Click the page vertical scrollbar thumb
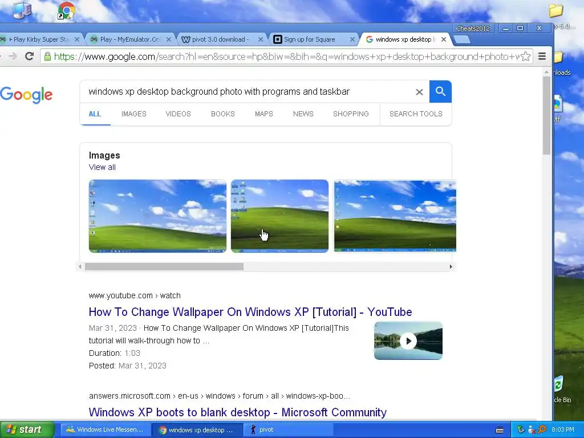 [546, 115]
